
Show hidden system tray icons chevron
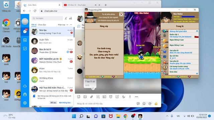pyautogui.click(x=167, y=116)
